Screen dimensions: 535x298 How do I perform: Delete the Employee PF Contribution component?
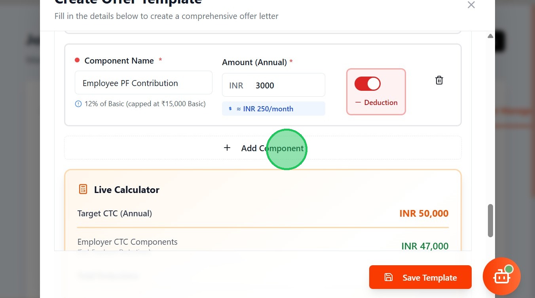point(439,81)
